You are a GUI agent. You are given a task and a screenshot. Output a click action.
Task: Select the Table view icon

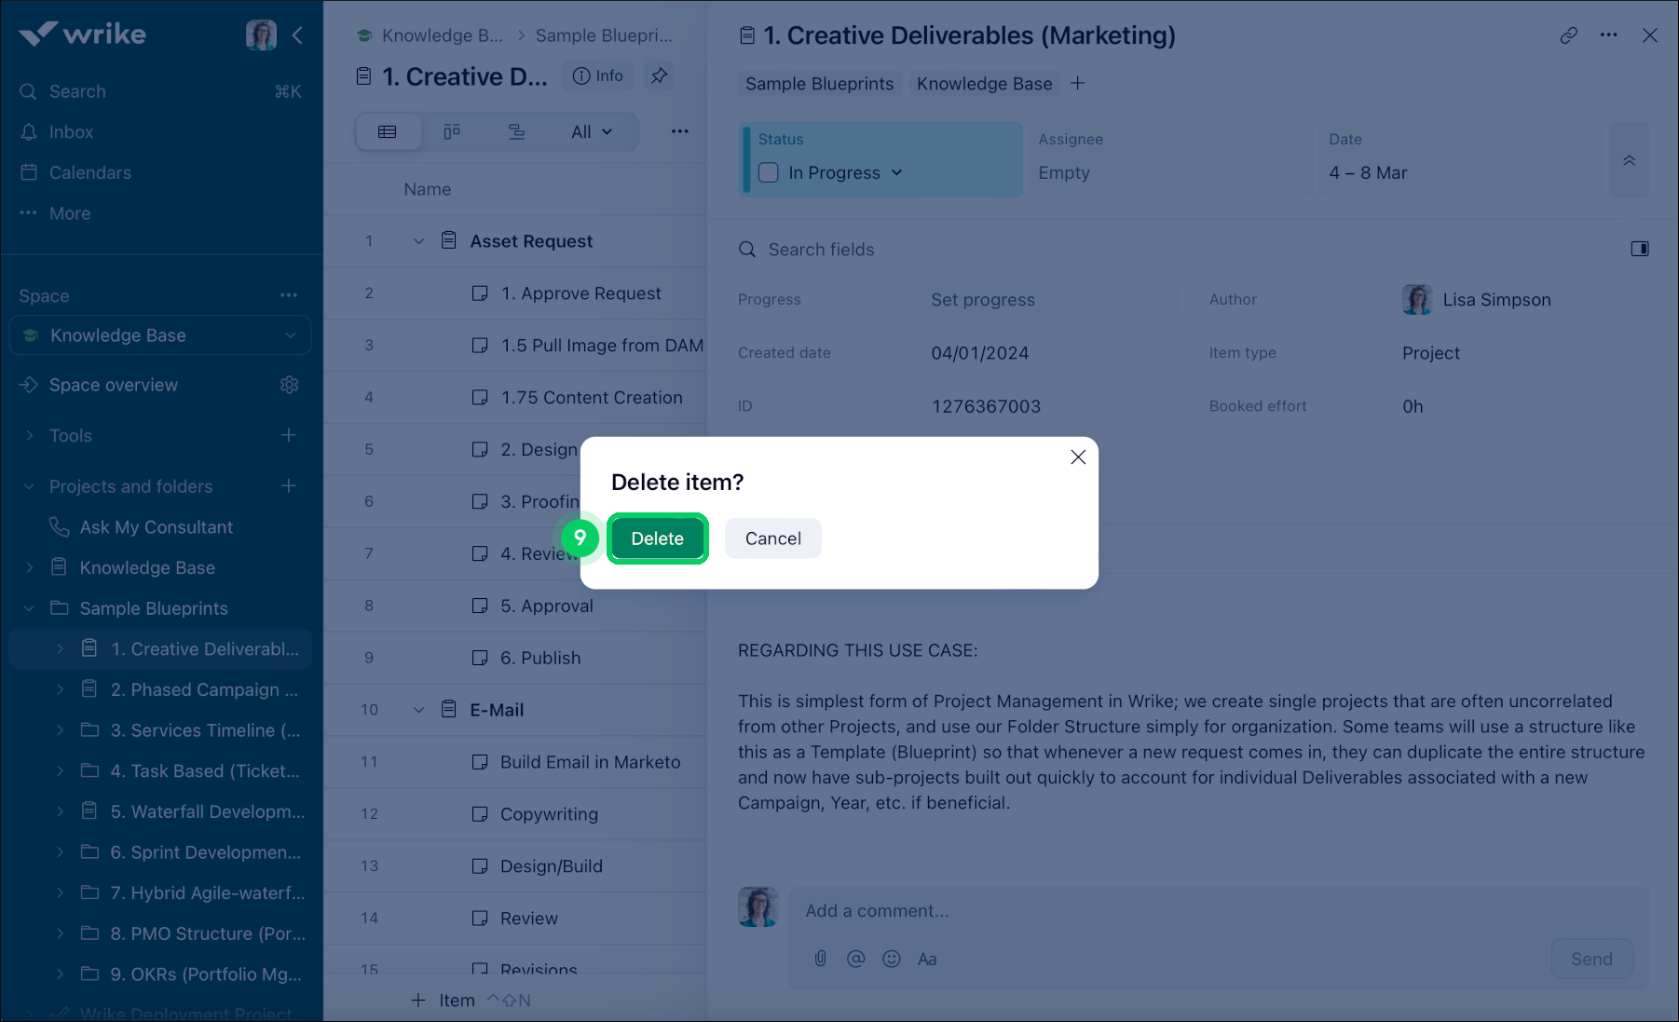point(388,131)
